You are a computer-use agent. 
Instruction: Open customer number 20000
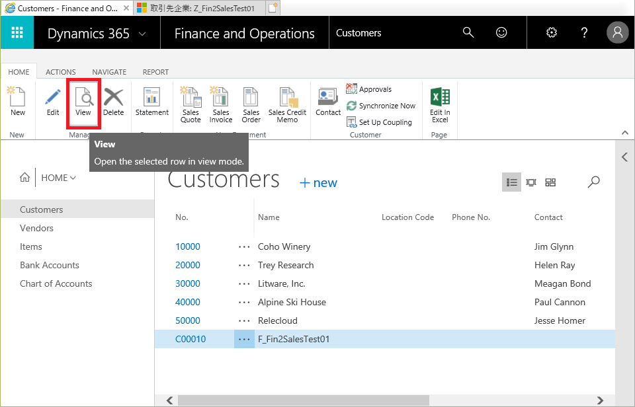187,265
